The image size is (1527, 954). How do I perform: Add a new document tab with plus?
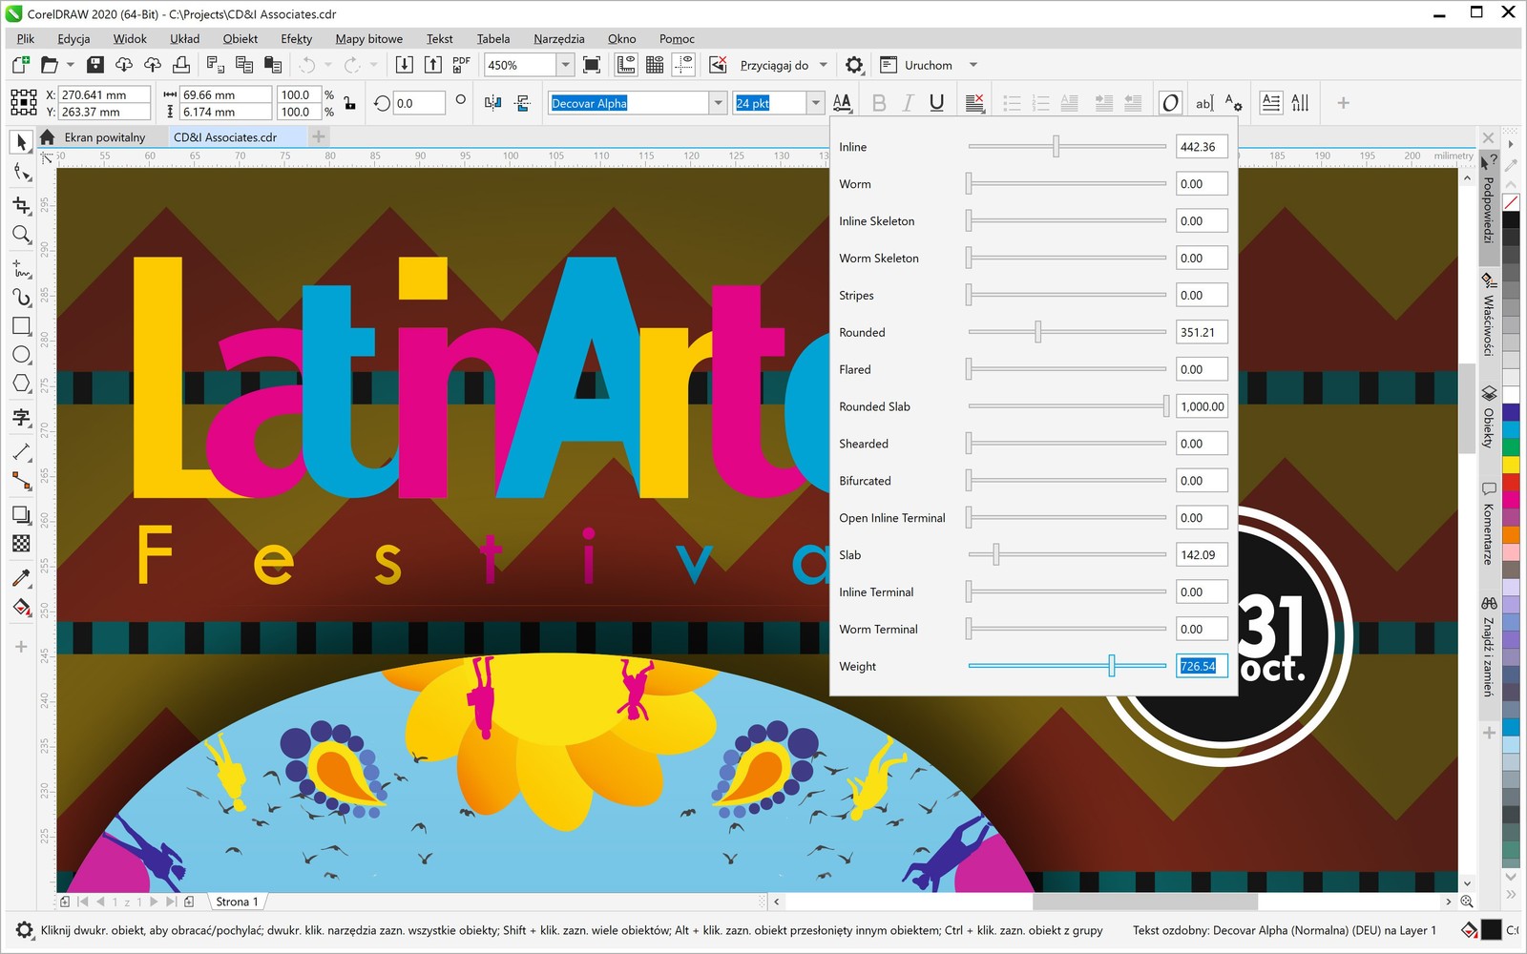319,136
